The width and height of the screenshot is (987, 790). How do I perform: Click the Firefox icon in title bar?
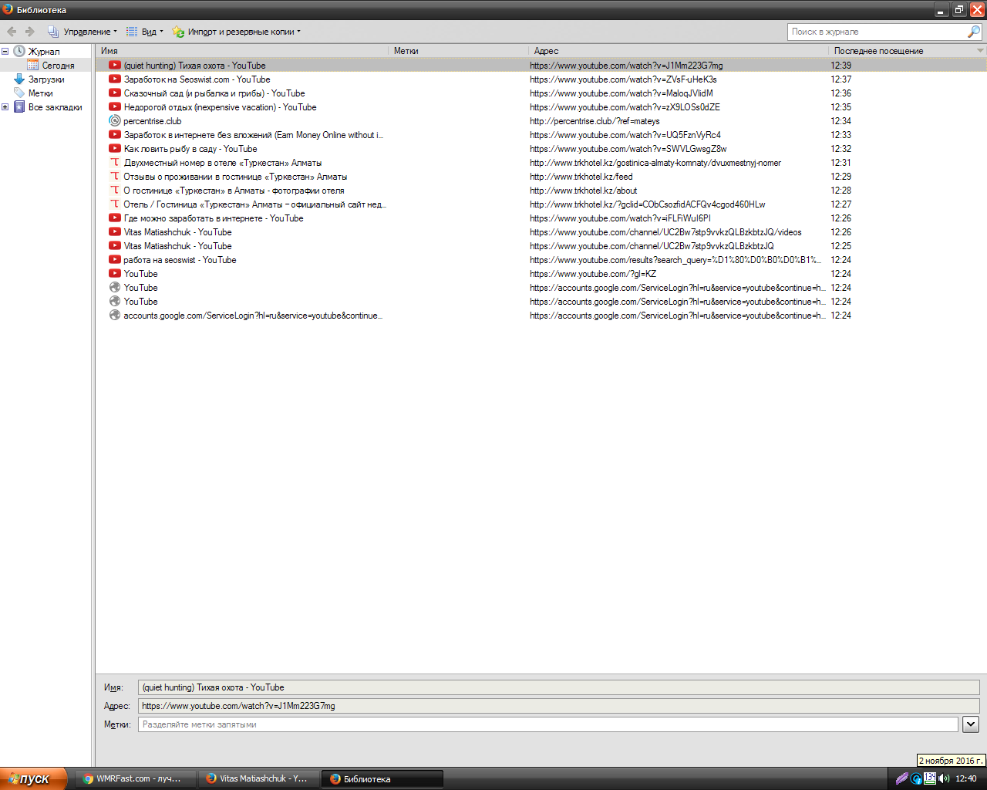[8, 9]
